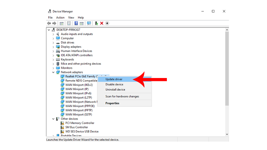267x150 pixels.
Task: Click the Keyboards category icon
Action: (58, 60)
